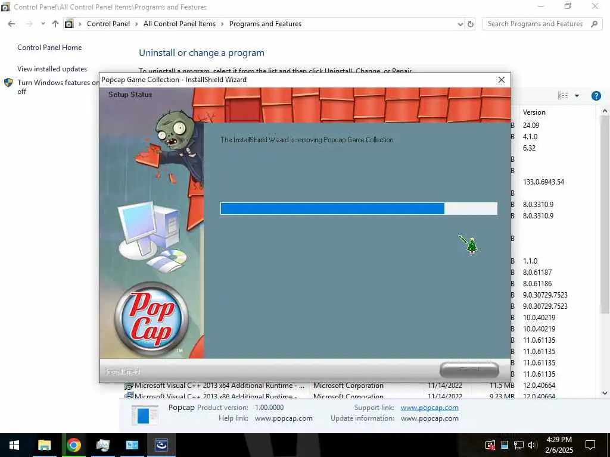Select Microsoft Visual C++ 2013 x64 Additional Runtime row

(219, 386)
